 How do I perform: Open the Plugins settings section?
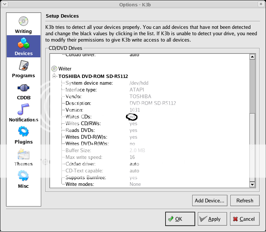(23, 135)
